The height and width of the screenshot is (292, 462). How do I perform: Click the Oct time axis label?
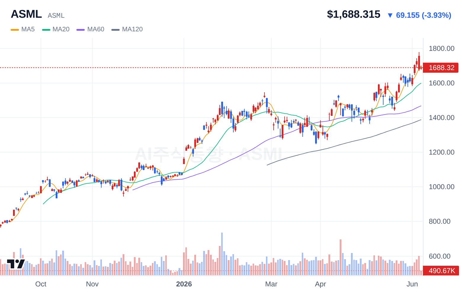[41, 284]
